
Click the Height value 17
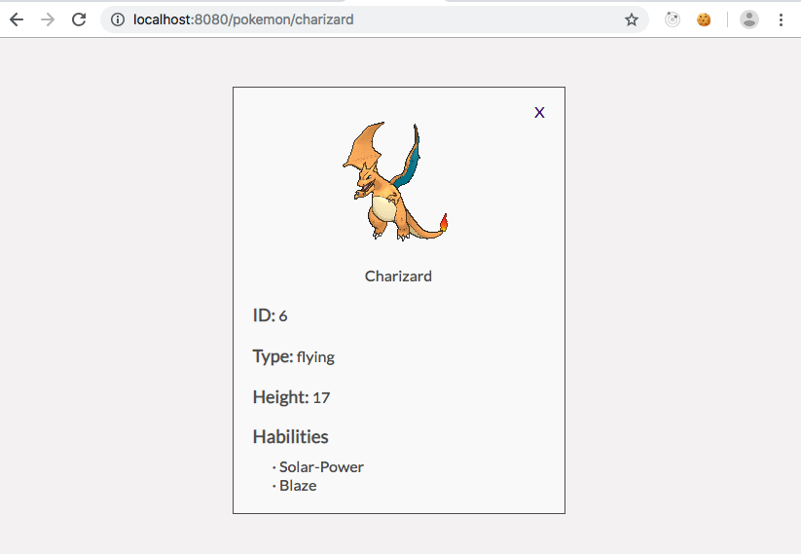(x=321, y=397)
